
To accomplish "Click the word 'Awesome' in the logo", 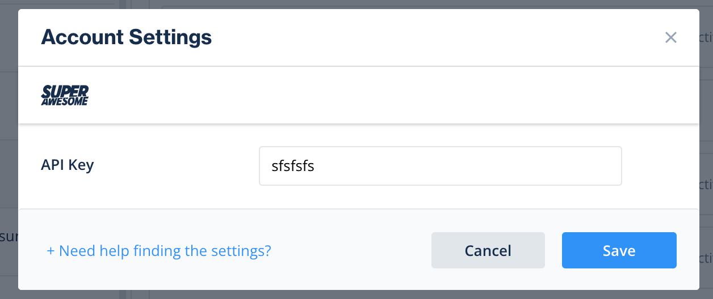I will tap(65, 101).
